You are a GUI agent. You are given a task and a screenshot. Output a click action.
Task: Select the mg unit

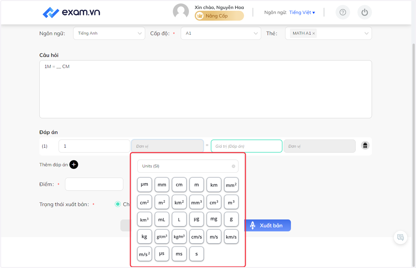[x=214, y=219]
